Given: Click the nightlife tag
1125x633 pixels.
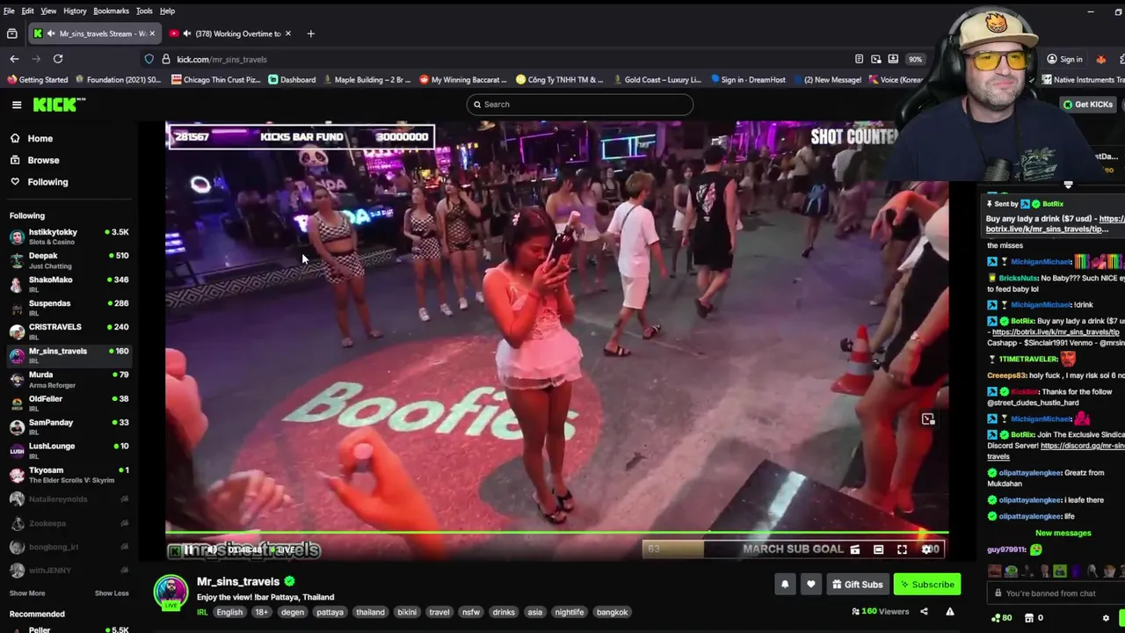Looking at the screenshot, I should click(569, 612).
